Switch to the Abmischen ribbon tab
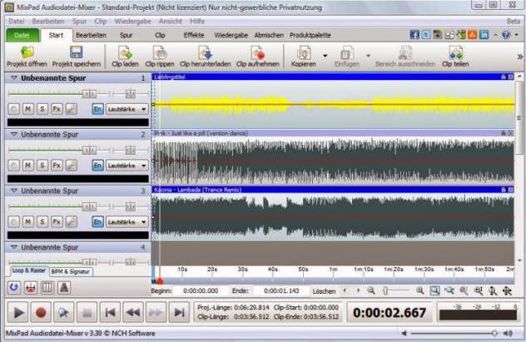526x342 pixels. tap(269, 35)
